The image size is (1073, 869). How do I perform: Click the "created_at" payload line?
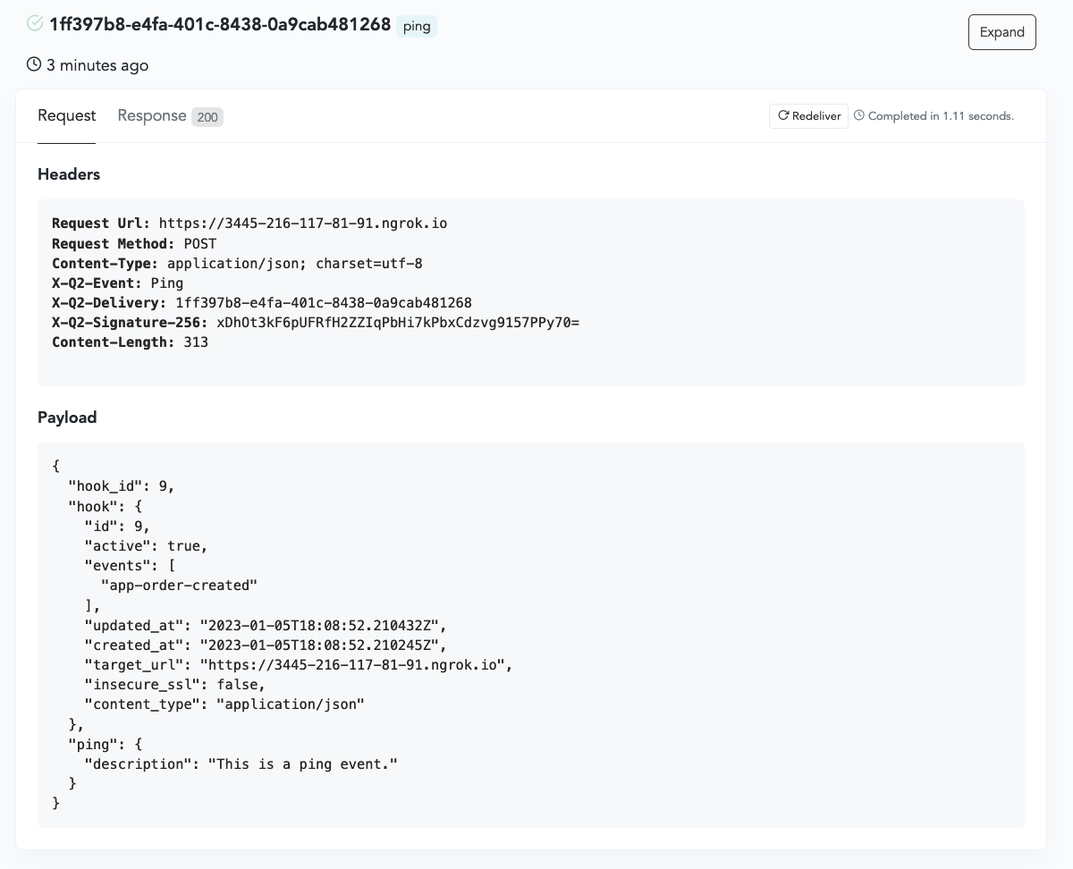pos(266,645)
